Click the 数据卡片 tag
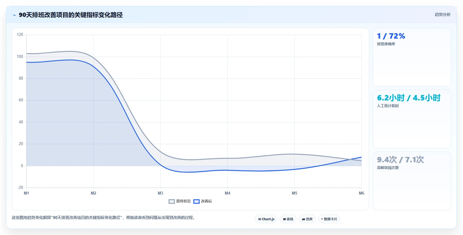Image resolution: width=463 pixels, height=235 pixels. pos(329,219)
